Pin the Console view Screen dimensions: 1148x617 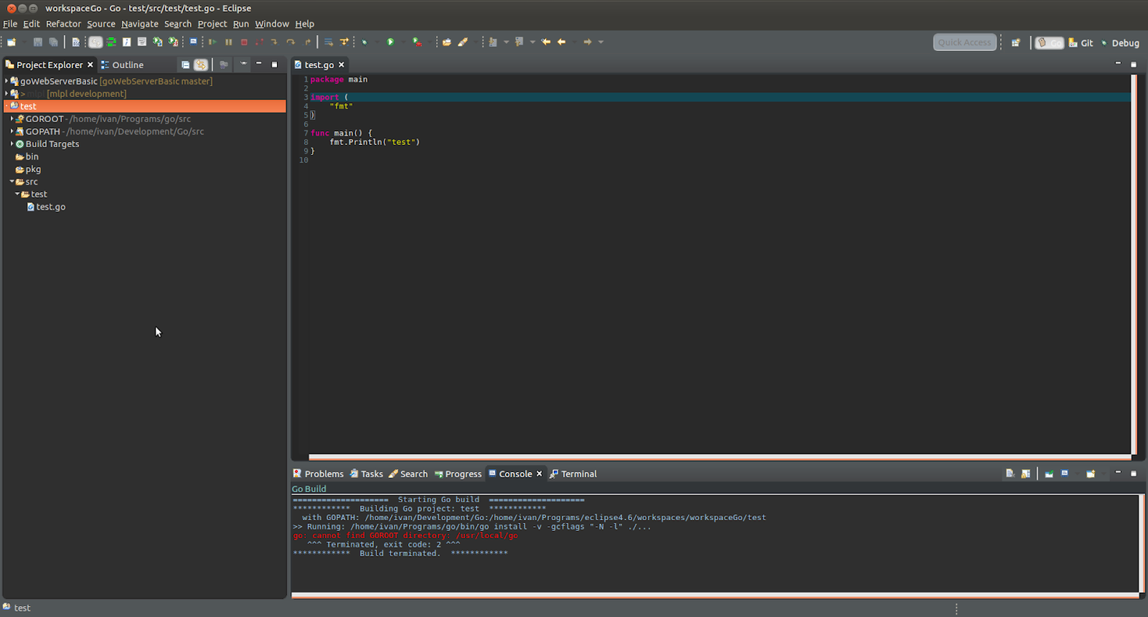coord(1048,473)
